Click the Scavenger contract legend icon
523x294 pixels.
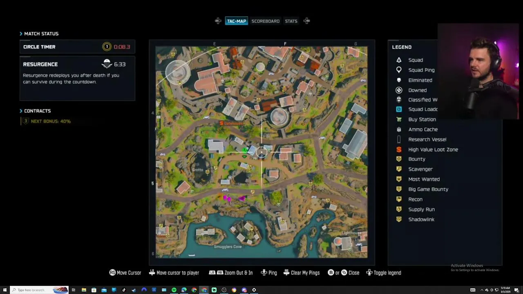tap(399, 169)
